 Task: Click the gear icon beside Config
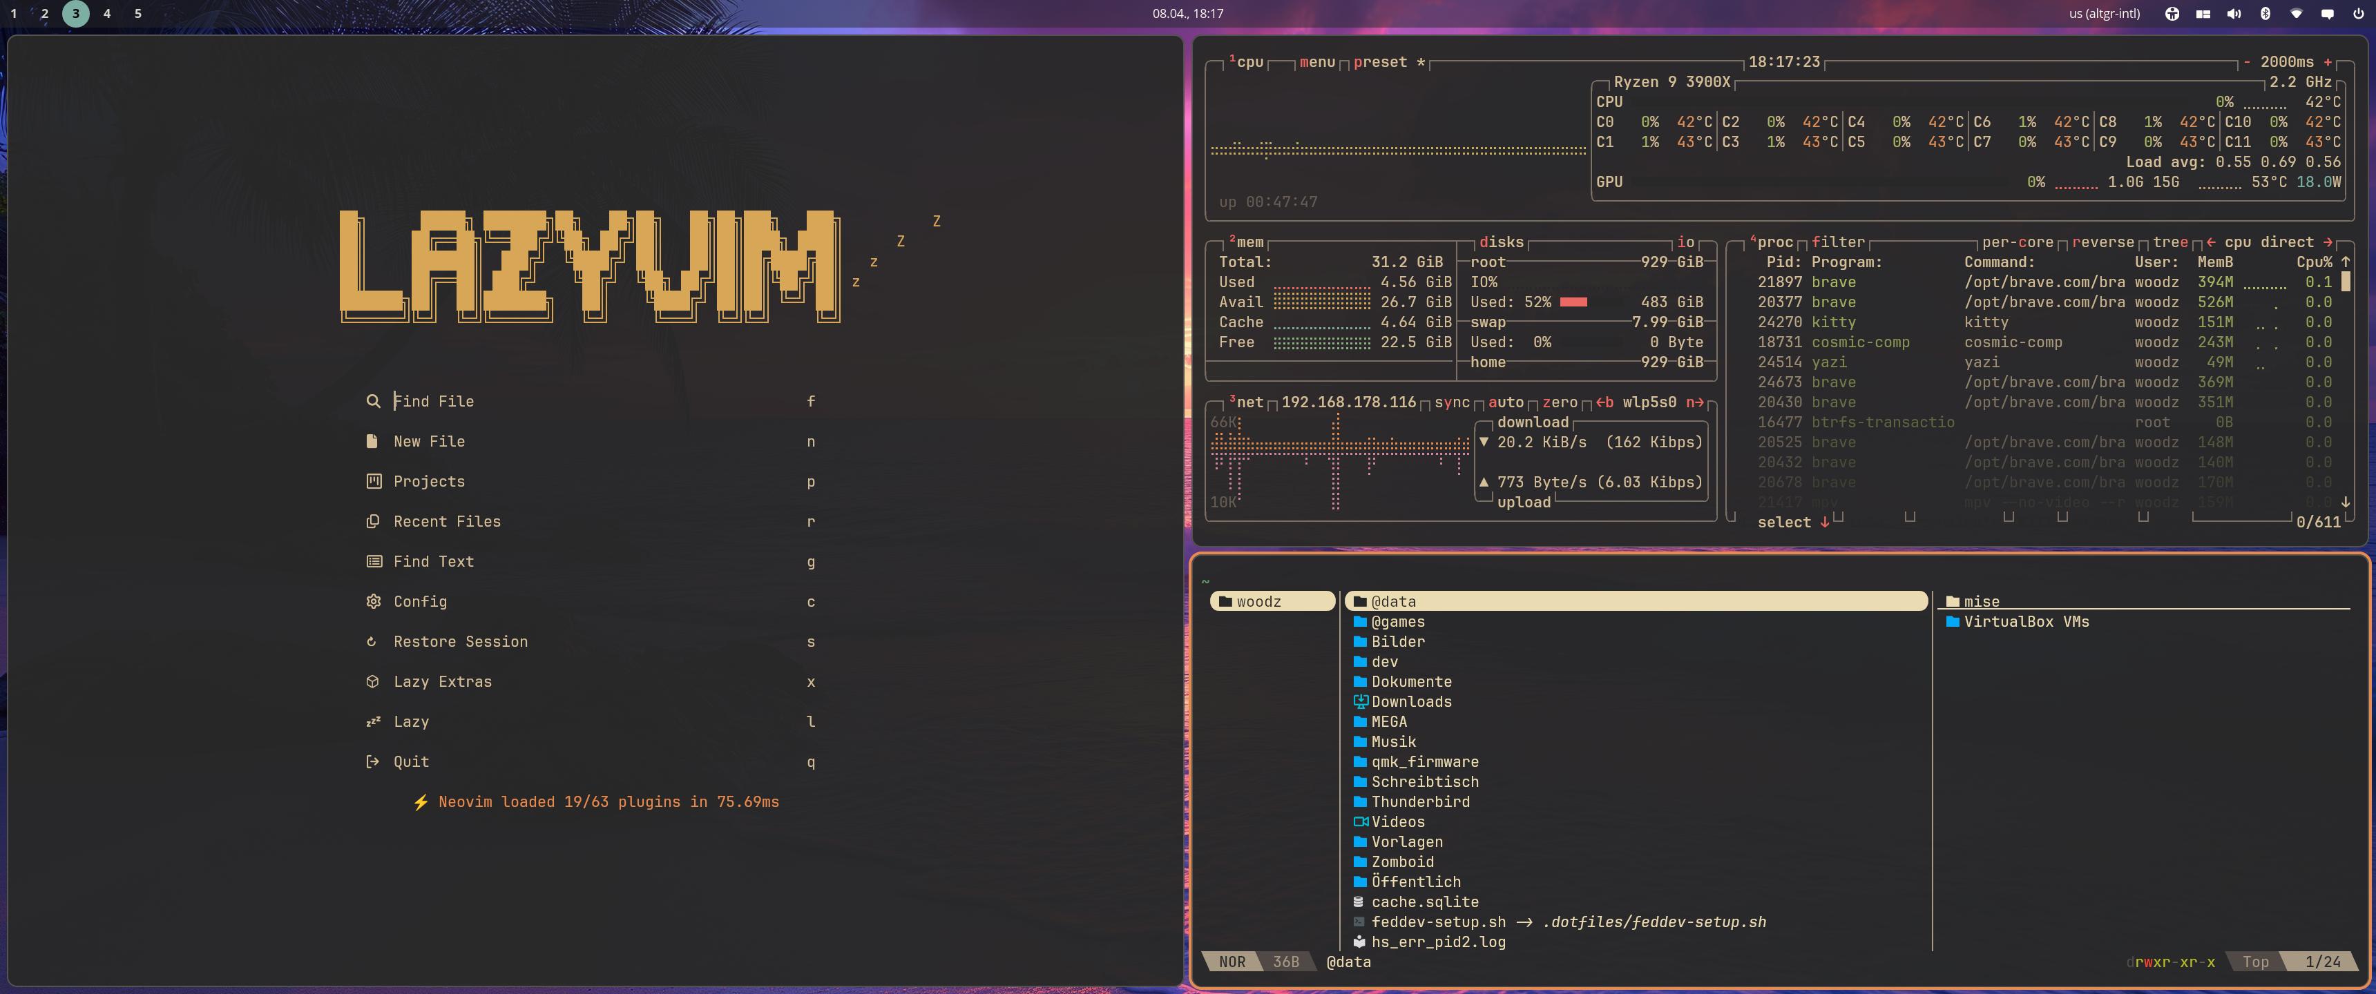tap(373, 601)
